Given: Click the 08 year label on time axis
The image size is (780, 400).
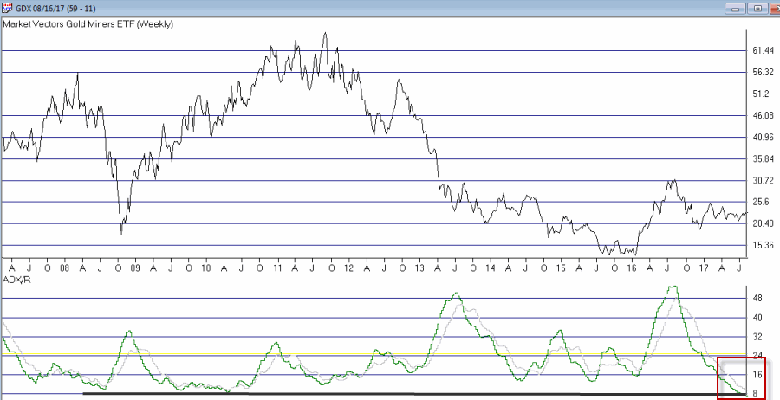Looking at the screenshot, I should 64,268.
